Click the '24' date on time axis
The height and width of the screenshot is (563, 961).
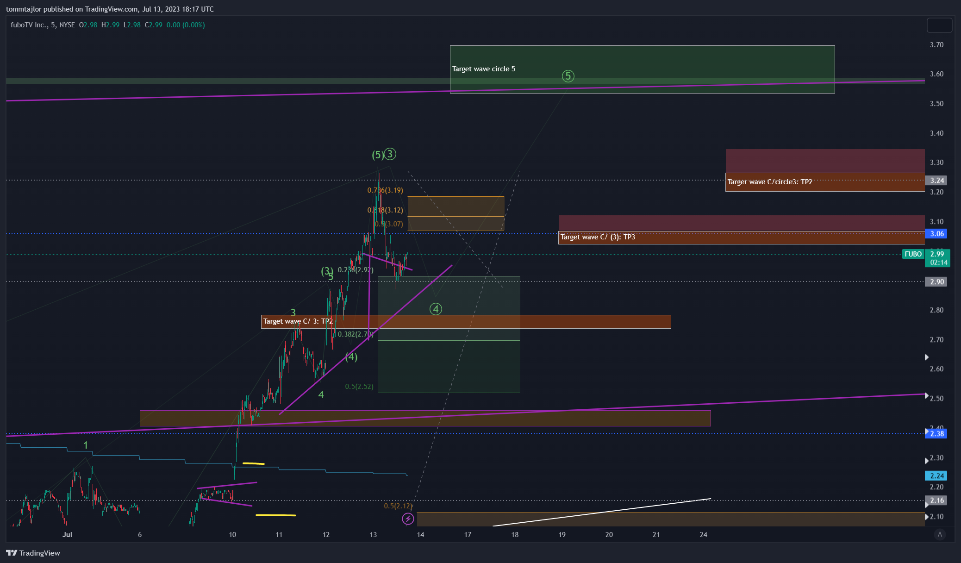point(704,535)
